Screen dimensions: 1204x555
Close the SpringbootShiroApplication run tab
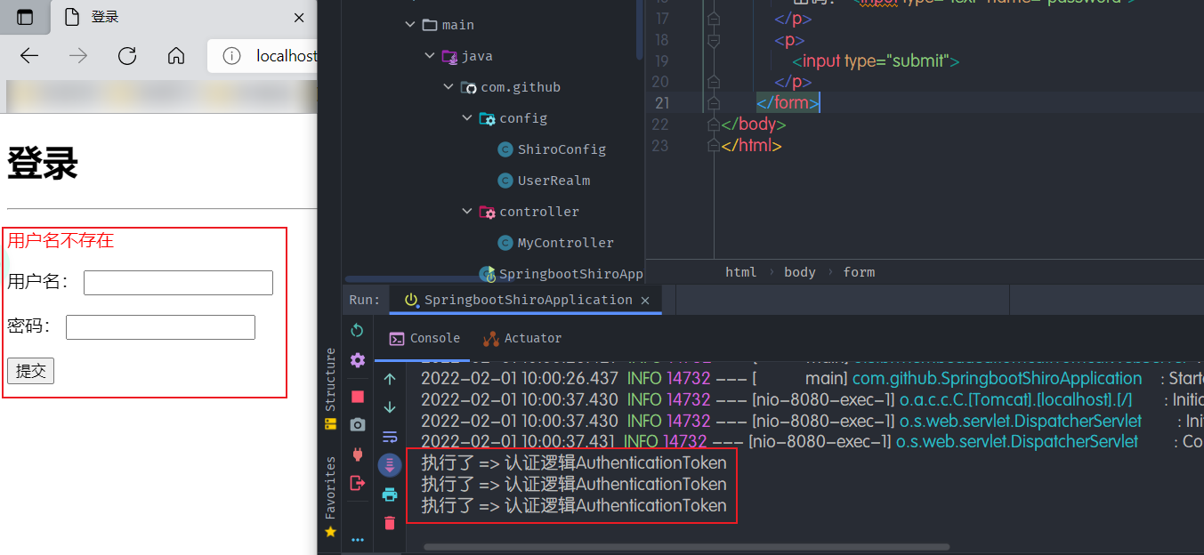[645, 301]
